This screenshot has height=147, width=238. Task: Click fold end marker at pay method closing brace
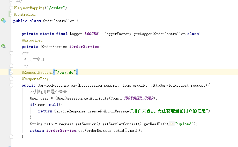(x=11, y=137)
